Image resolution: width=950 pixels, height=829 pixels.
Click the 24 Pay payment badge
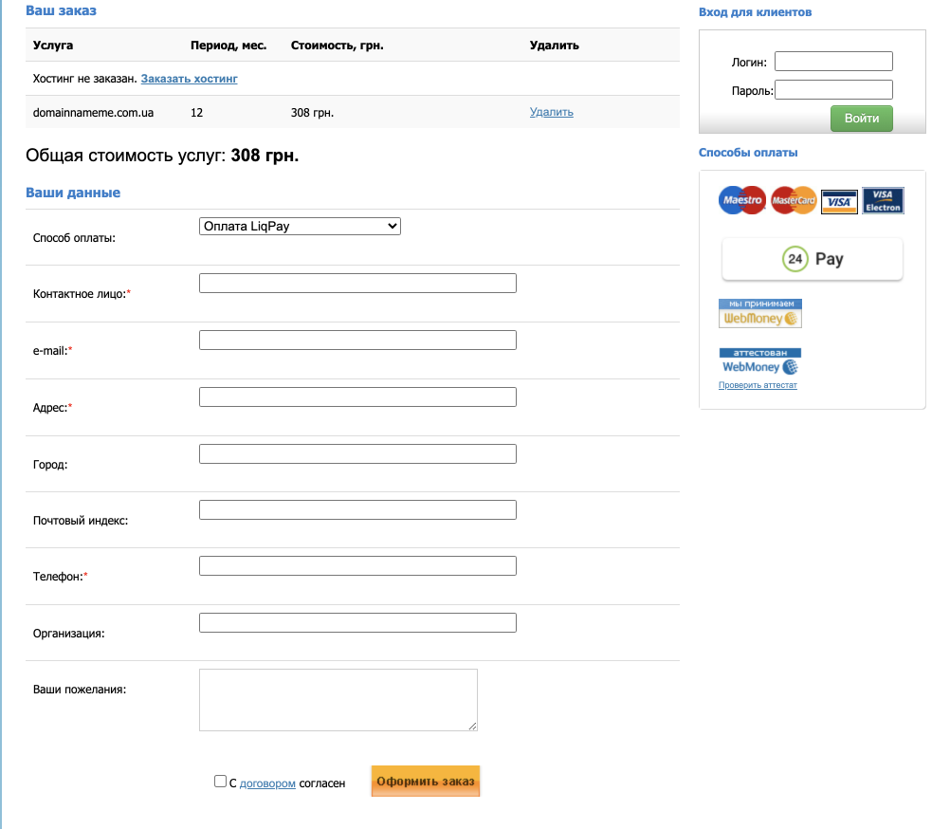(x=812, y=259)
